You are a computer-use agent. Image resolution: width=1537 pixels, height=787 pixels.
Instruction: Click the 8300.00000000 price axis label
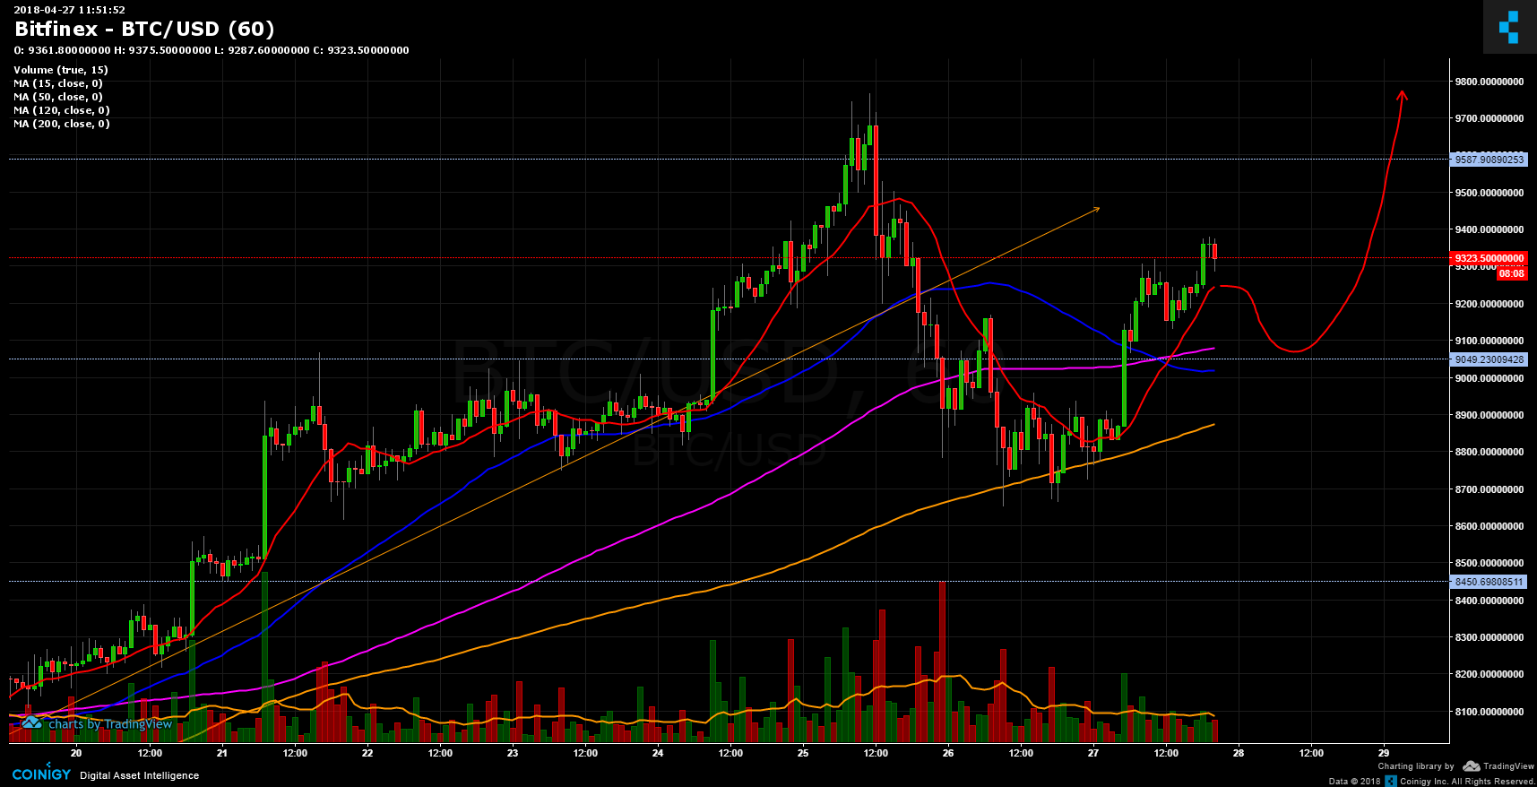(1490, 637)
